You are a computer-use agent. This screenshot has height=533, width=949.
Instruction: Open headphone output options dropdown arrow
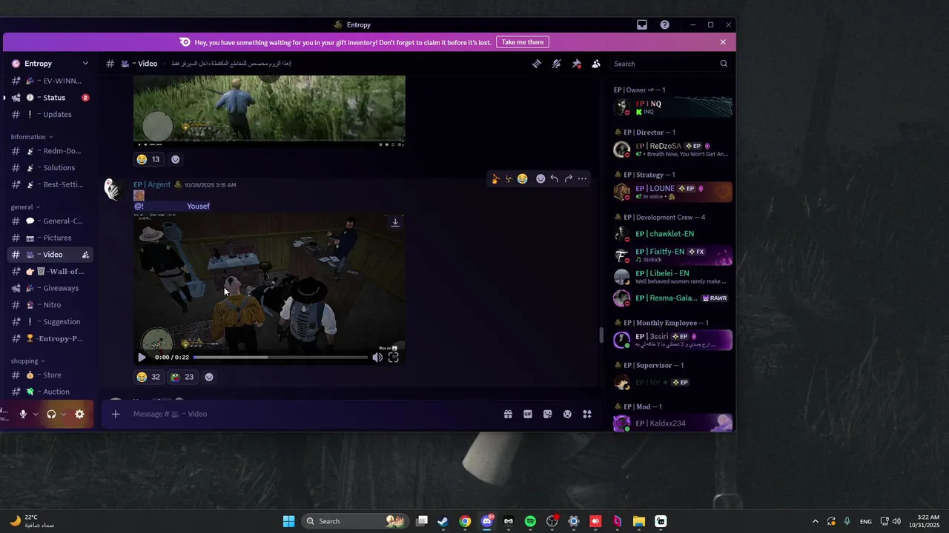(x=64, y=415)
